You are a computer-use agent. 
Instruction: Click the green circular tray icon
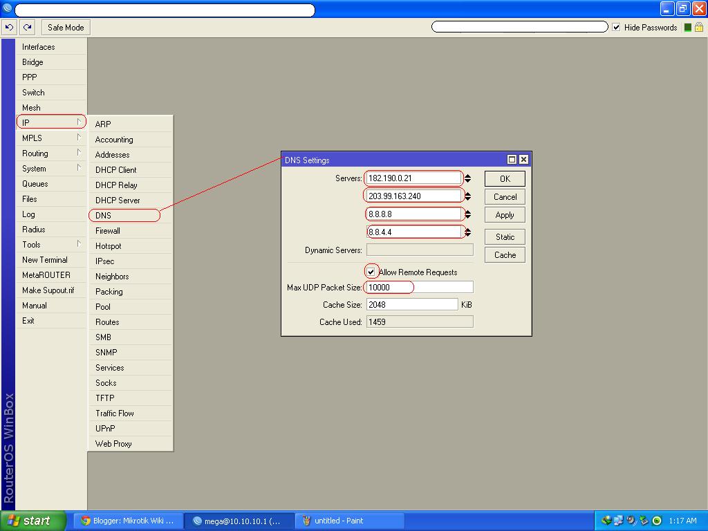coord(657,521)
